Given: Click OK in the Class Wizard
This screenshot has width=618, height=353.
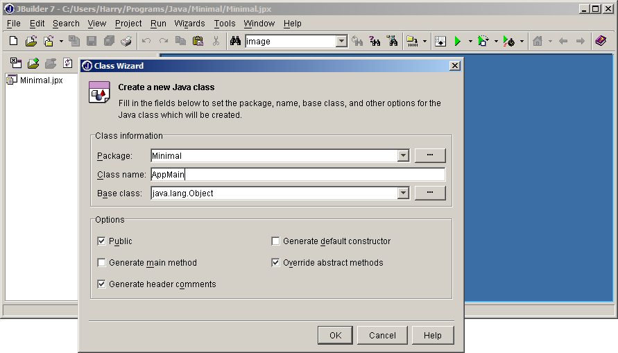Looking at the screenshot, I should [336, 335].
